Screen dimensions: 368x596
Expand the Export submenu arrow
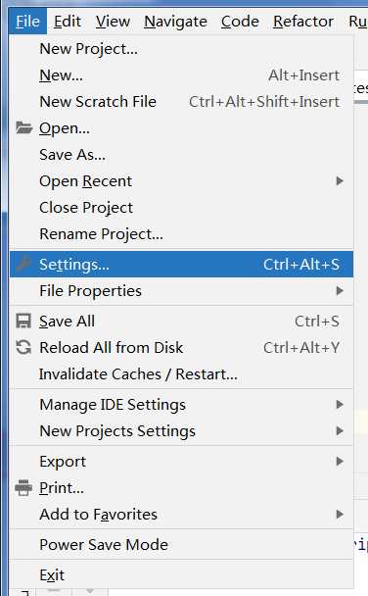point(340,461)
